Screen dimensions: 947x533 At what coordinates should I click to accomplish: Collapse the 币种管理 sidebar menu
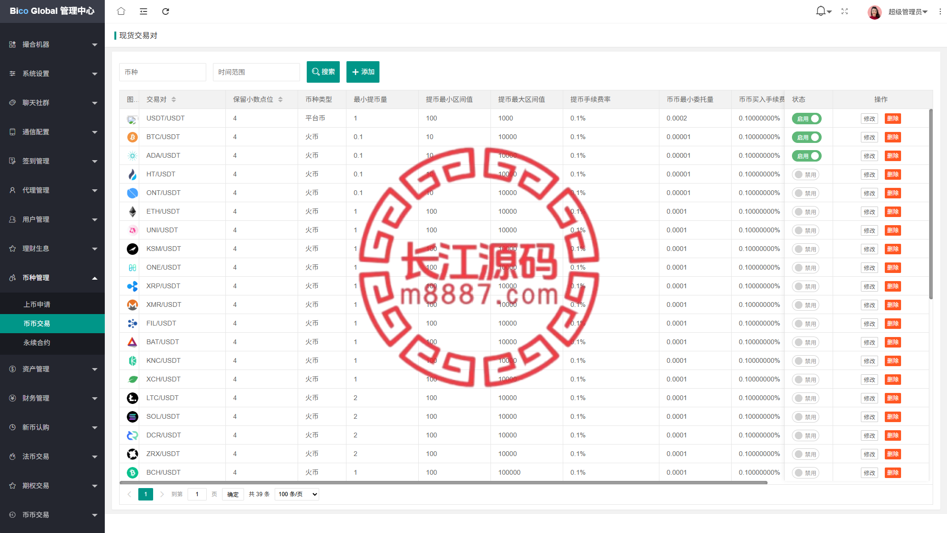[x=52, y=278]
